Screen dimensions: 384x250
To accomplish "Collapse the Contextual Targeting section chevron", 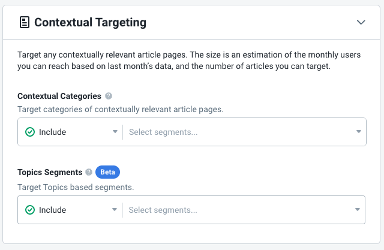I will click(x=361, y=22).
